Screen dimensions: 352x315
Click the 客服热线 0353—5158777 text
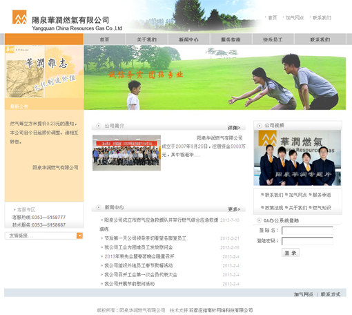pyautogui.click(x=39, y=218)
